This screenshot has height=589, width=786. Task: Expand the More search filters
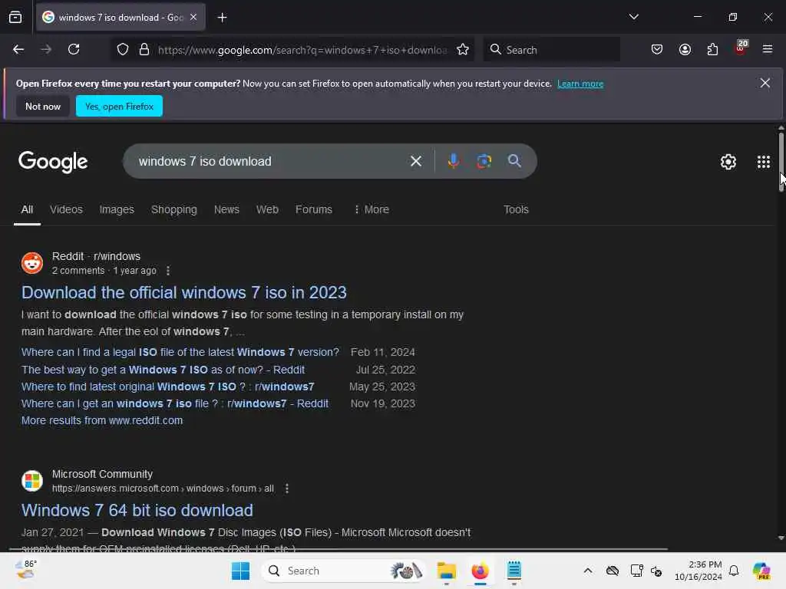(x=372, y=209)
